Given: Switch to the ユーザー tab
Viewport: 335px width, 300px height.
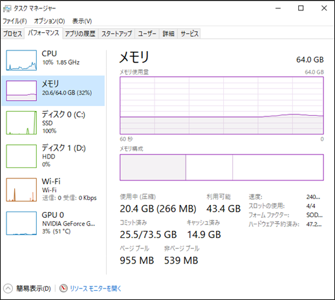Looking at the screenshot, I should click(147, 34).
